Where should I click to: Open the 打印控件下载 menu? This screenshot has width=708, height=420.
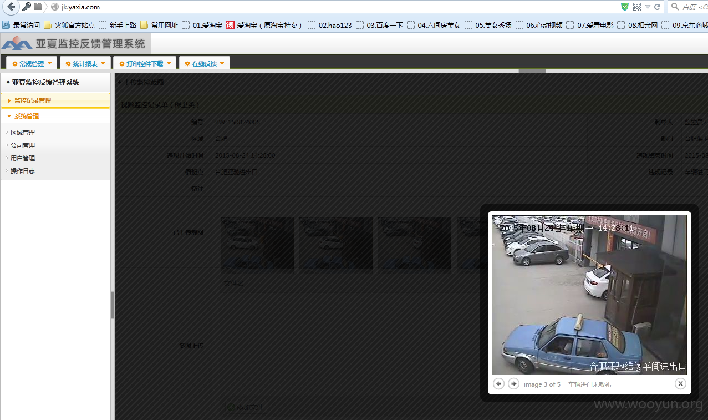[145, 64]
